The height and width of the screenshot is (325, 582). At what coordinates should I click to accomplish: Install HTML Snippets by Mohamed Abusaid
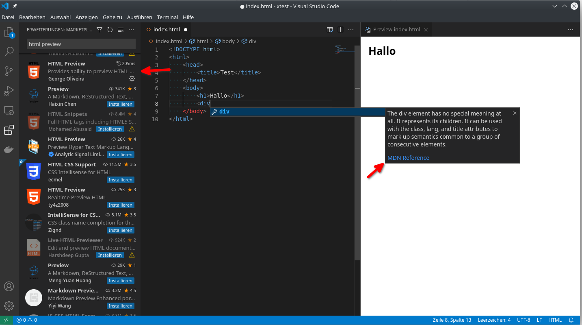pos(110,129)
